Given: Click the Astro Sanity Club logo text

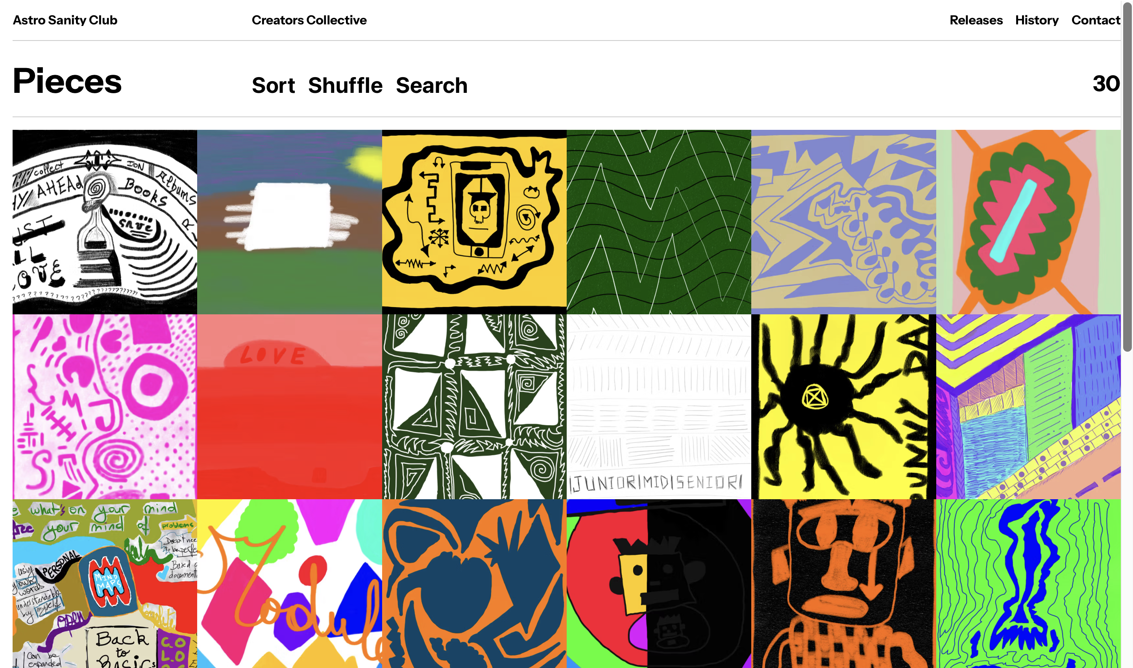Looking at the screenshot, I should point(65,20).
